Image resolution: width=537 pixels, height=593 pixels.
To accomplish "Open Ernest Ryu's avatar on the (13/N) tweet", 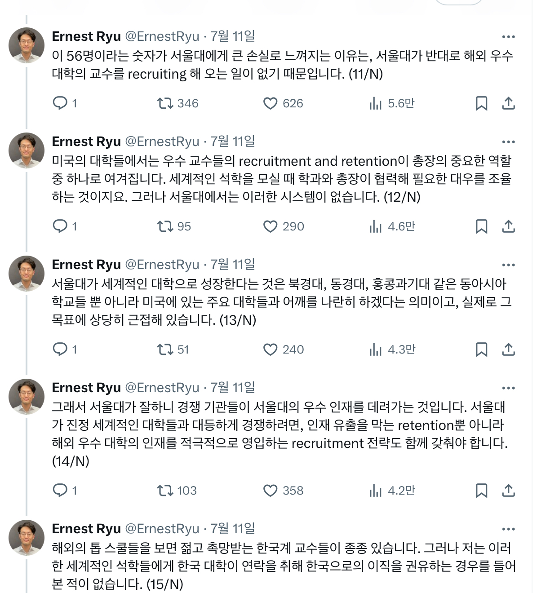I will (27, 274).
